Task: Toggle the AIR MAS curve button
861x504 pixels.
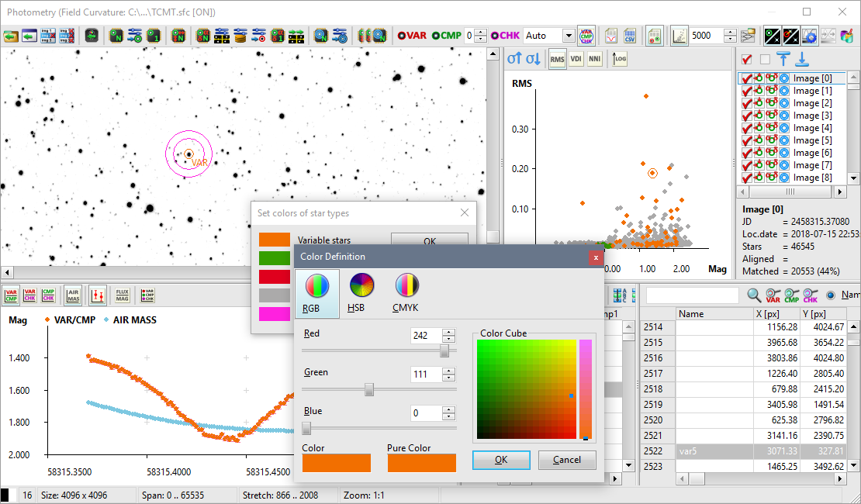Action: click(73, 295)
